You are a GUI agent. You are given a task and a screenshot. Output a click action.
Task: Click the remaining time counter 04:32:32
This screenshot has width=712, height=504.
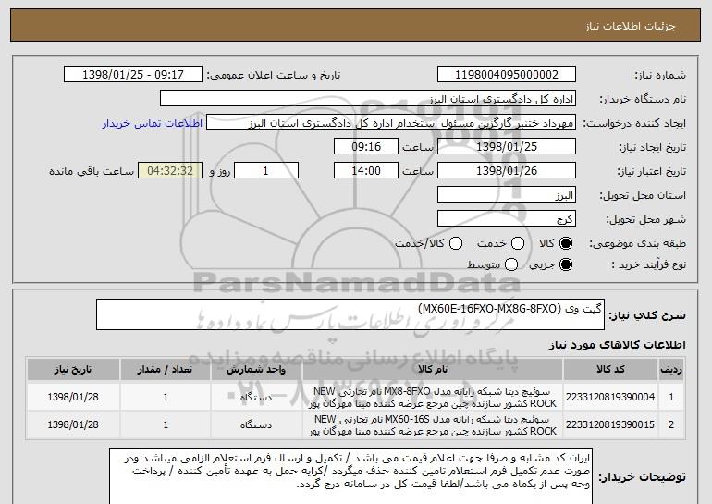point(170,171)
